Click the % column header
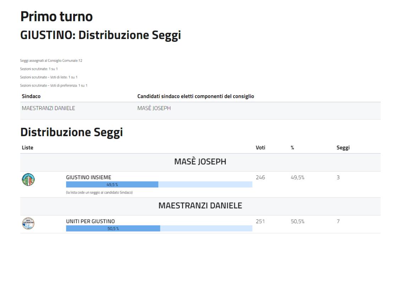The image size is (398, 281). (292, 148)
